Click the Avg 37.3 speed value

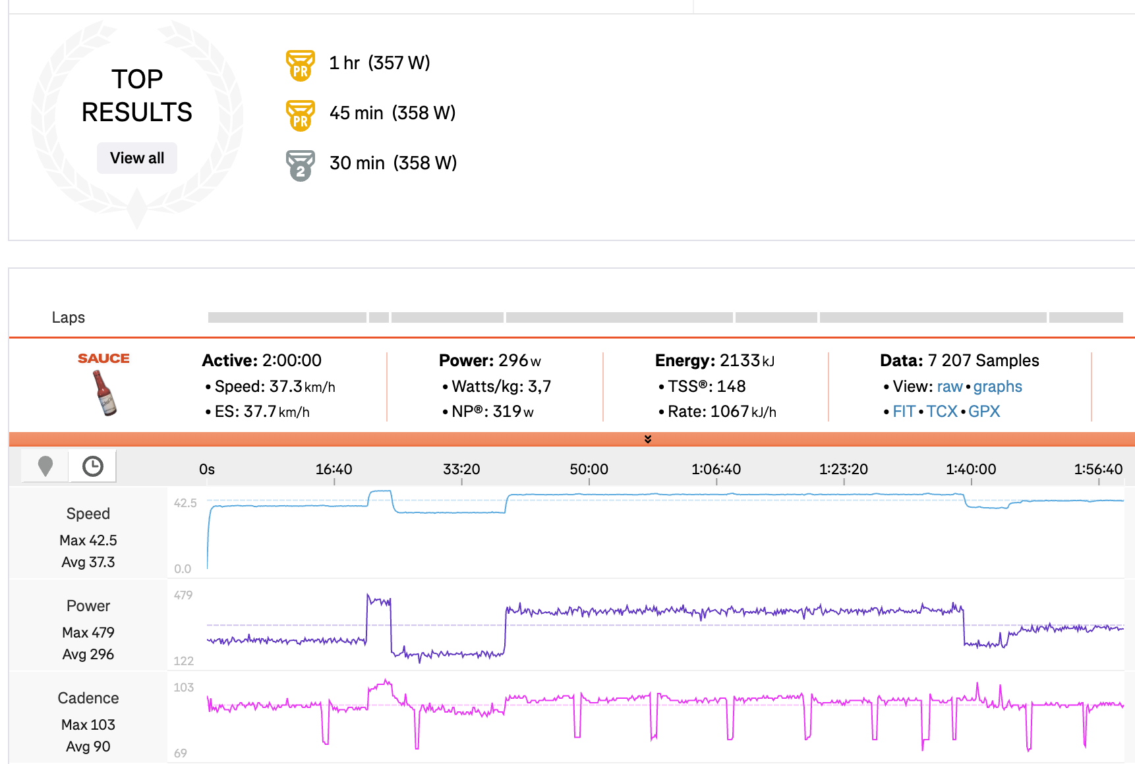88,562
